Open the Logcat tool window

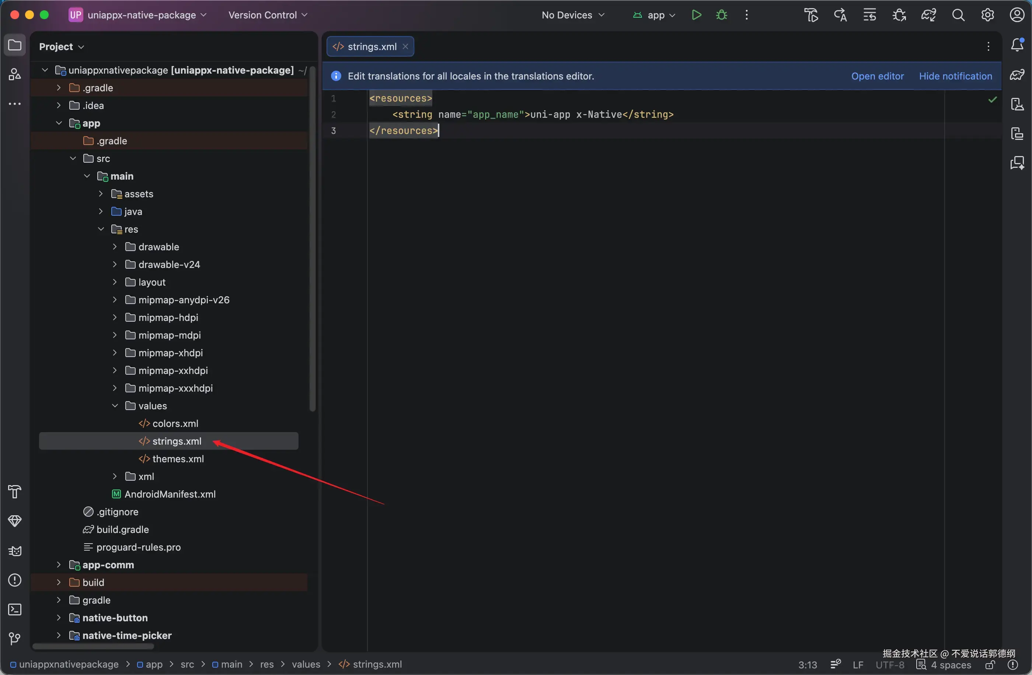coord(15,551)
